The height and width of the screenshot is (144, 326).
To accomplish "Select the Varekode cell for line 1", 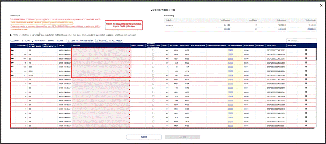I will click(101, 51).
